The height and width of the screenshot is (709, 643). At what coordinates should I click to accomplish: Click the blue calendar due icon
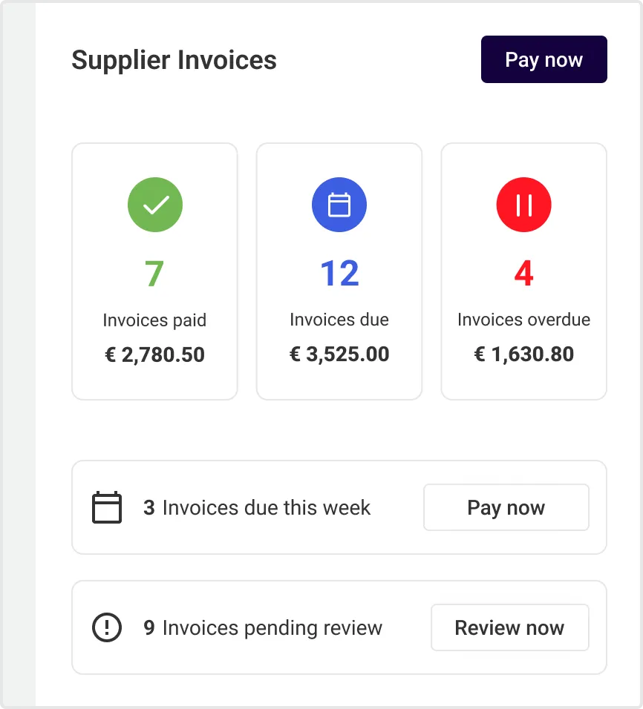tap(339, 205)
